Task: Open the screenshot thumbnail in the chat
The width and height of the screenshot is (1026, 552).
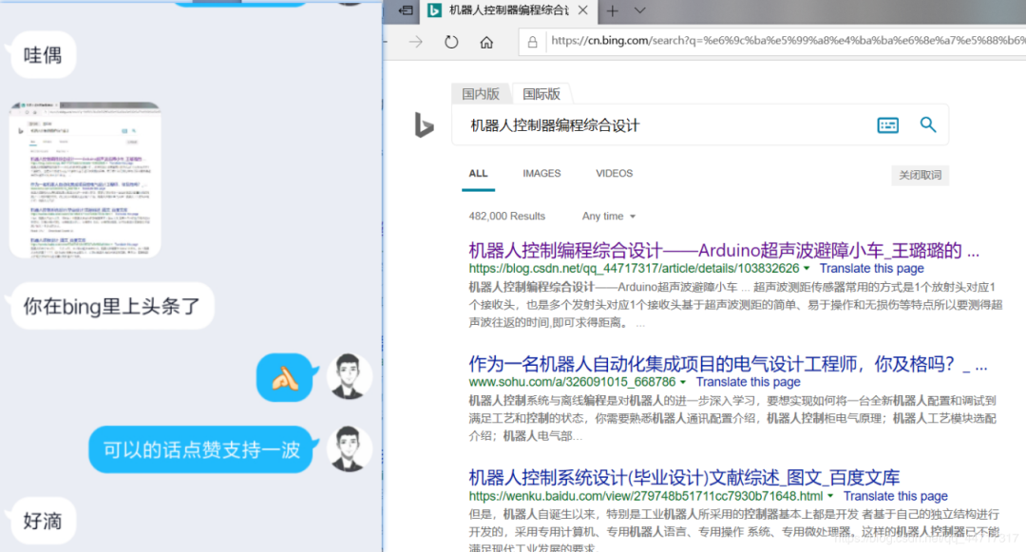Action: [x=85, y=180]
